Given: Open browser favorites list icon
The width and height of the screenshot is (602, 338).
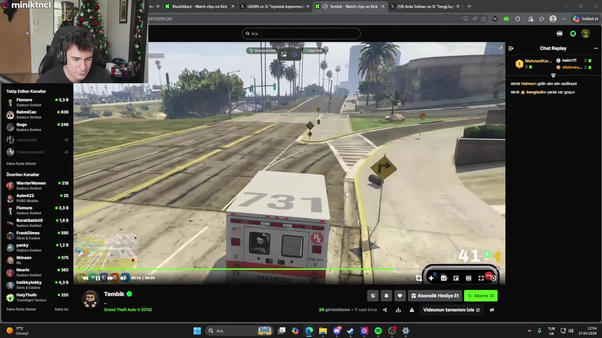Looking at the screenshot, I should click(x=542, y=19).
